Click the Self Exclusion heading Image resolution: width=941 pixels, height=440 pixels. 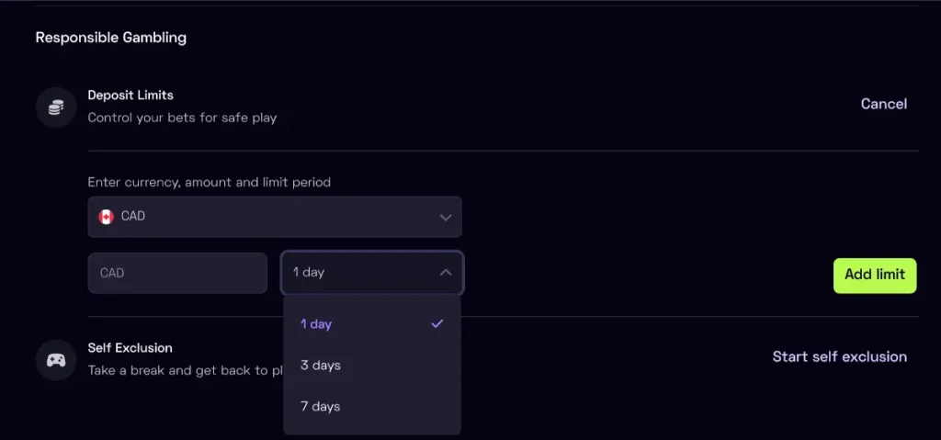click(130, 348)
